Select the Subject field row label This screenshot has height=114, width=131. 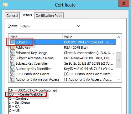point(21,42)
